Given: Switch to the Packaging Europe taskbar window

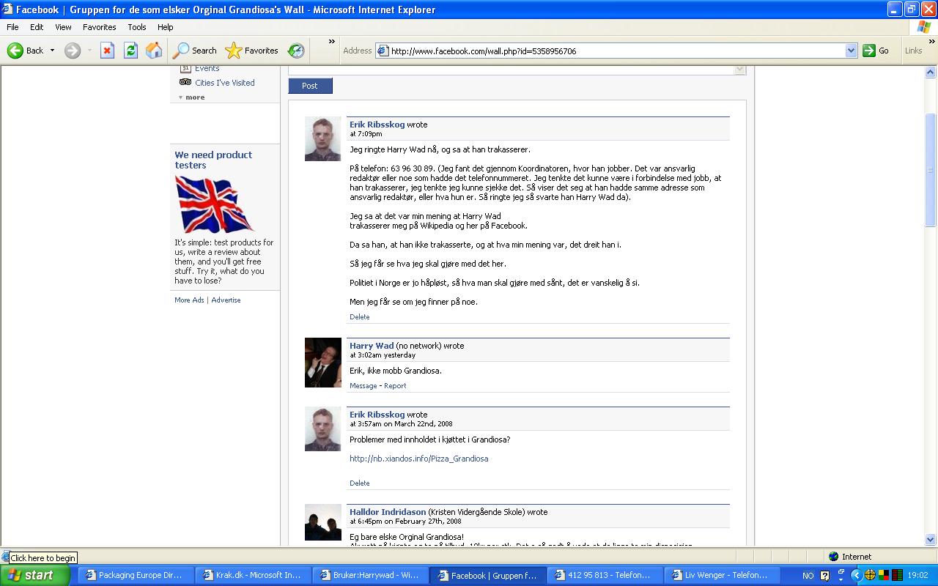Looking at the screenshot, I should (x=136, y=576).
